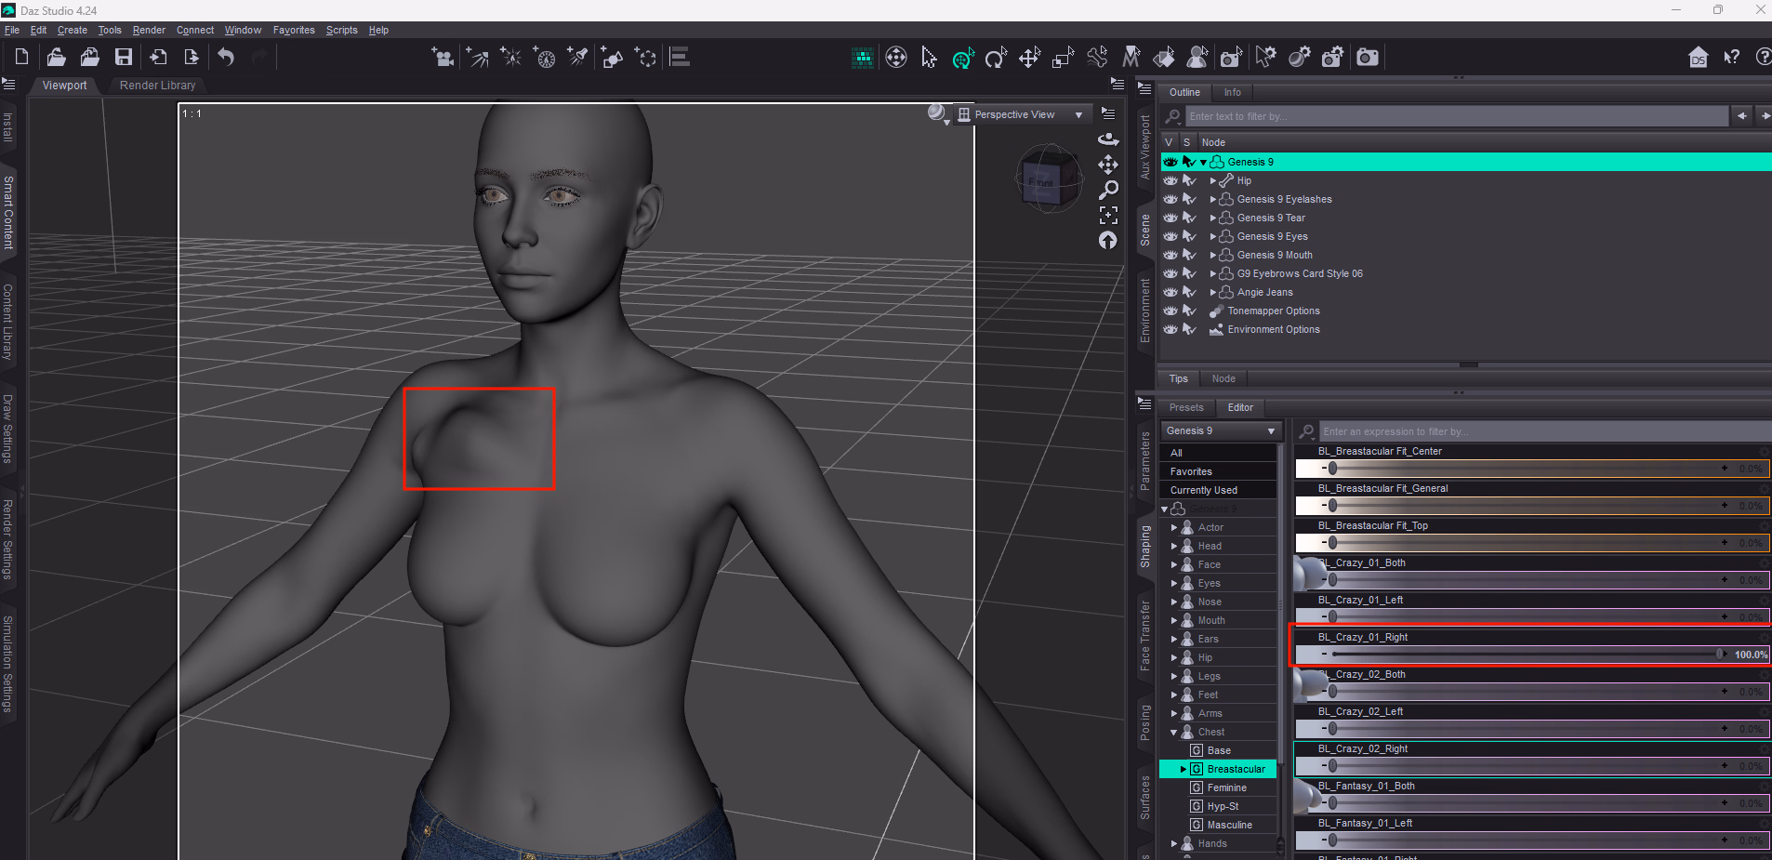Expand the Head parameter group
The height and width of the screenshot is (860, 1772).
tap(1174, 546)
